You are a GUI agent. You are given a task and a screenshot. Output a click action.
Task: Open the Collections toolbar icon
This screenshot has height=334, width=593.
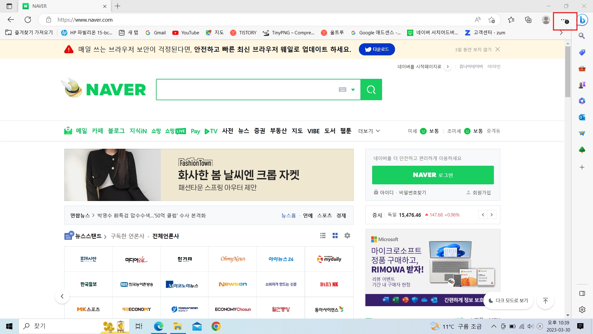click(528, 20)
